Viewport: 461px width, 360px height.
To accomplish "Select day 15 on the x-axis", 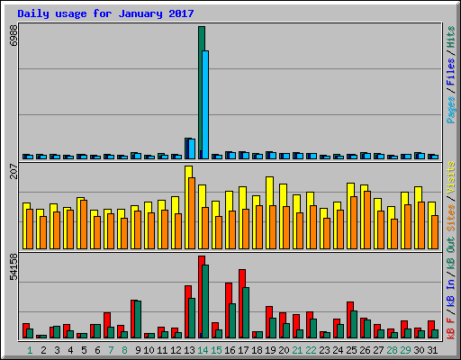I will tap(216, 350).
